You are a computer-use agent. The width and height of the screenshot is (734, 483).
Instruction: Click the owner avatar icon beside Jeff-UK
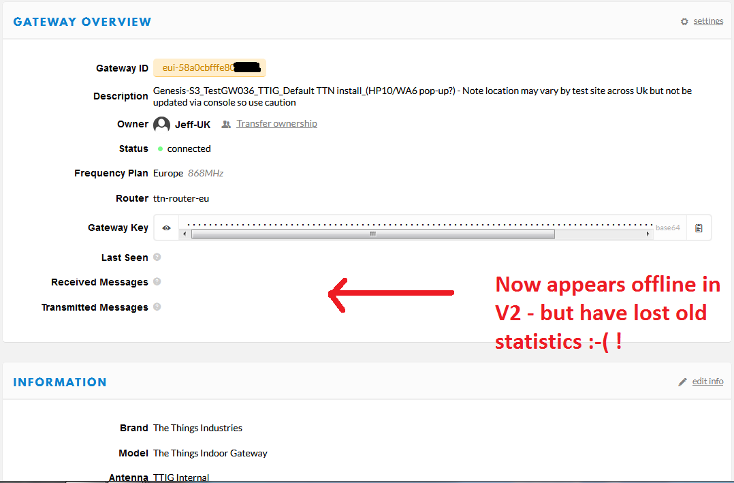point(161,125)
